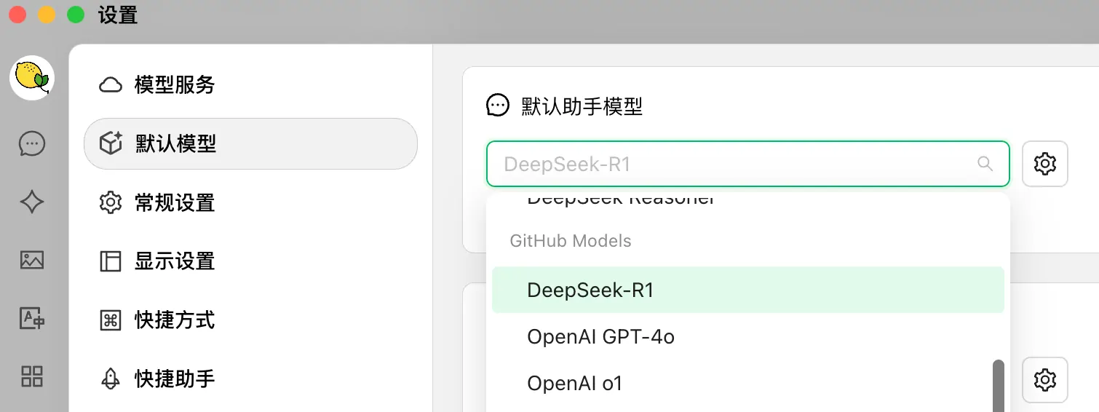Click the chat bubble icon beside 默认助手模型
The height and width of the screenshot is (412, 1099).
[498, 106]
